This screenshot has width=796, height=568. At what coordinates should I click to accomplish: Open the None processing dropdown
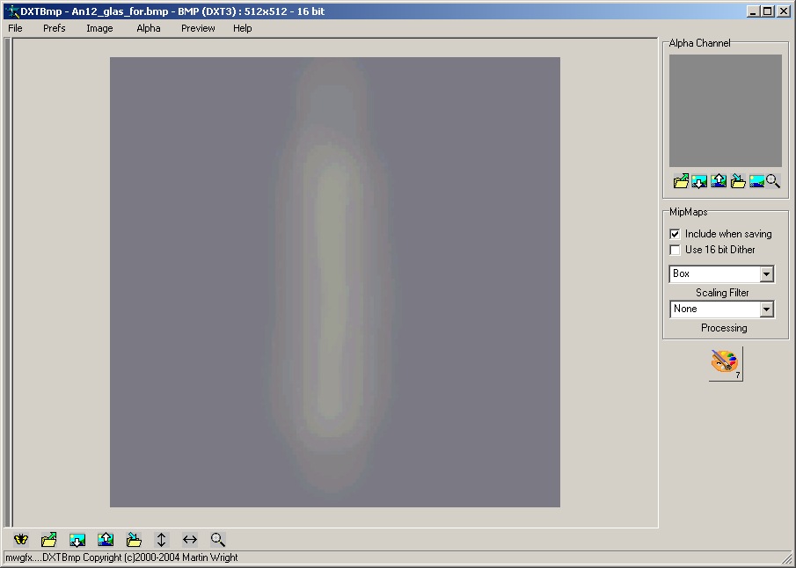766,309
